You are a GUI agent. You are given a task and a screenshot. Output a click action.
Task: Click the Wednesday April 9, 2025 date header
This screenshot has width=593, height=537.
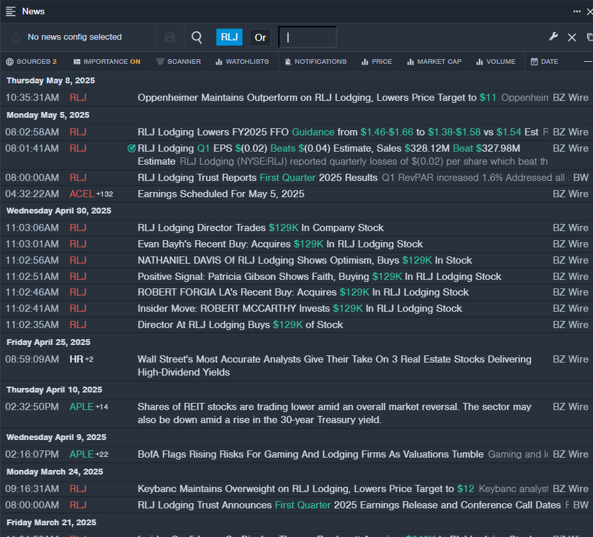[x=56, y=437]
